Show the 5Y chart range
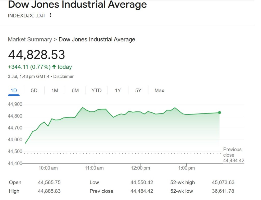Screen dimensions: 261x200 tap(138, 90)
